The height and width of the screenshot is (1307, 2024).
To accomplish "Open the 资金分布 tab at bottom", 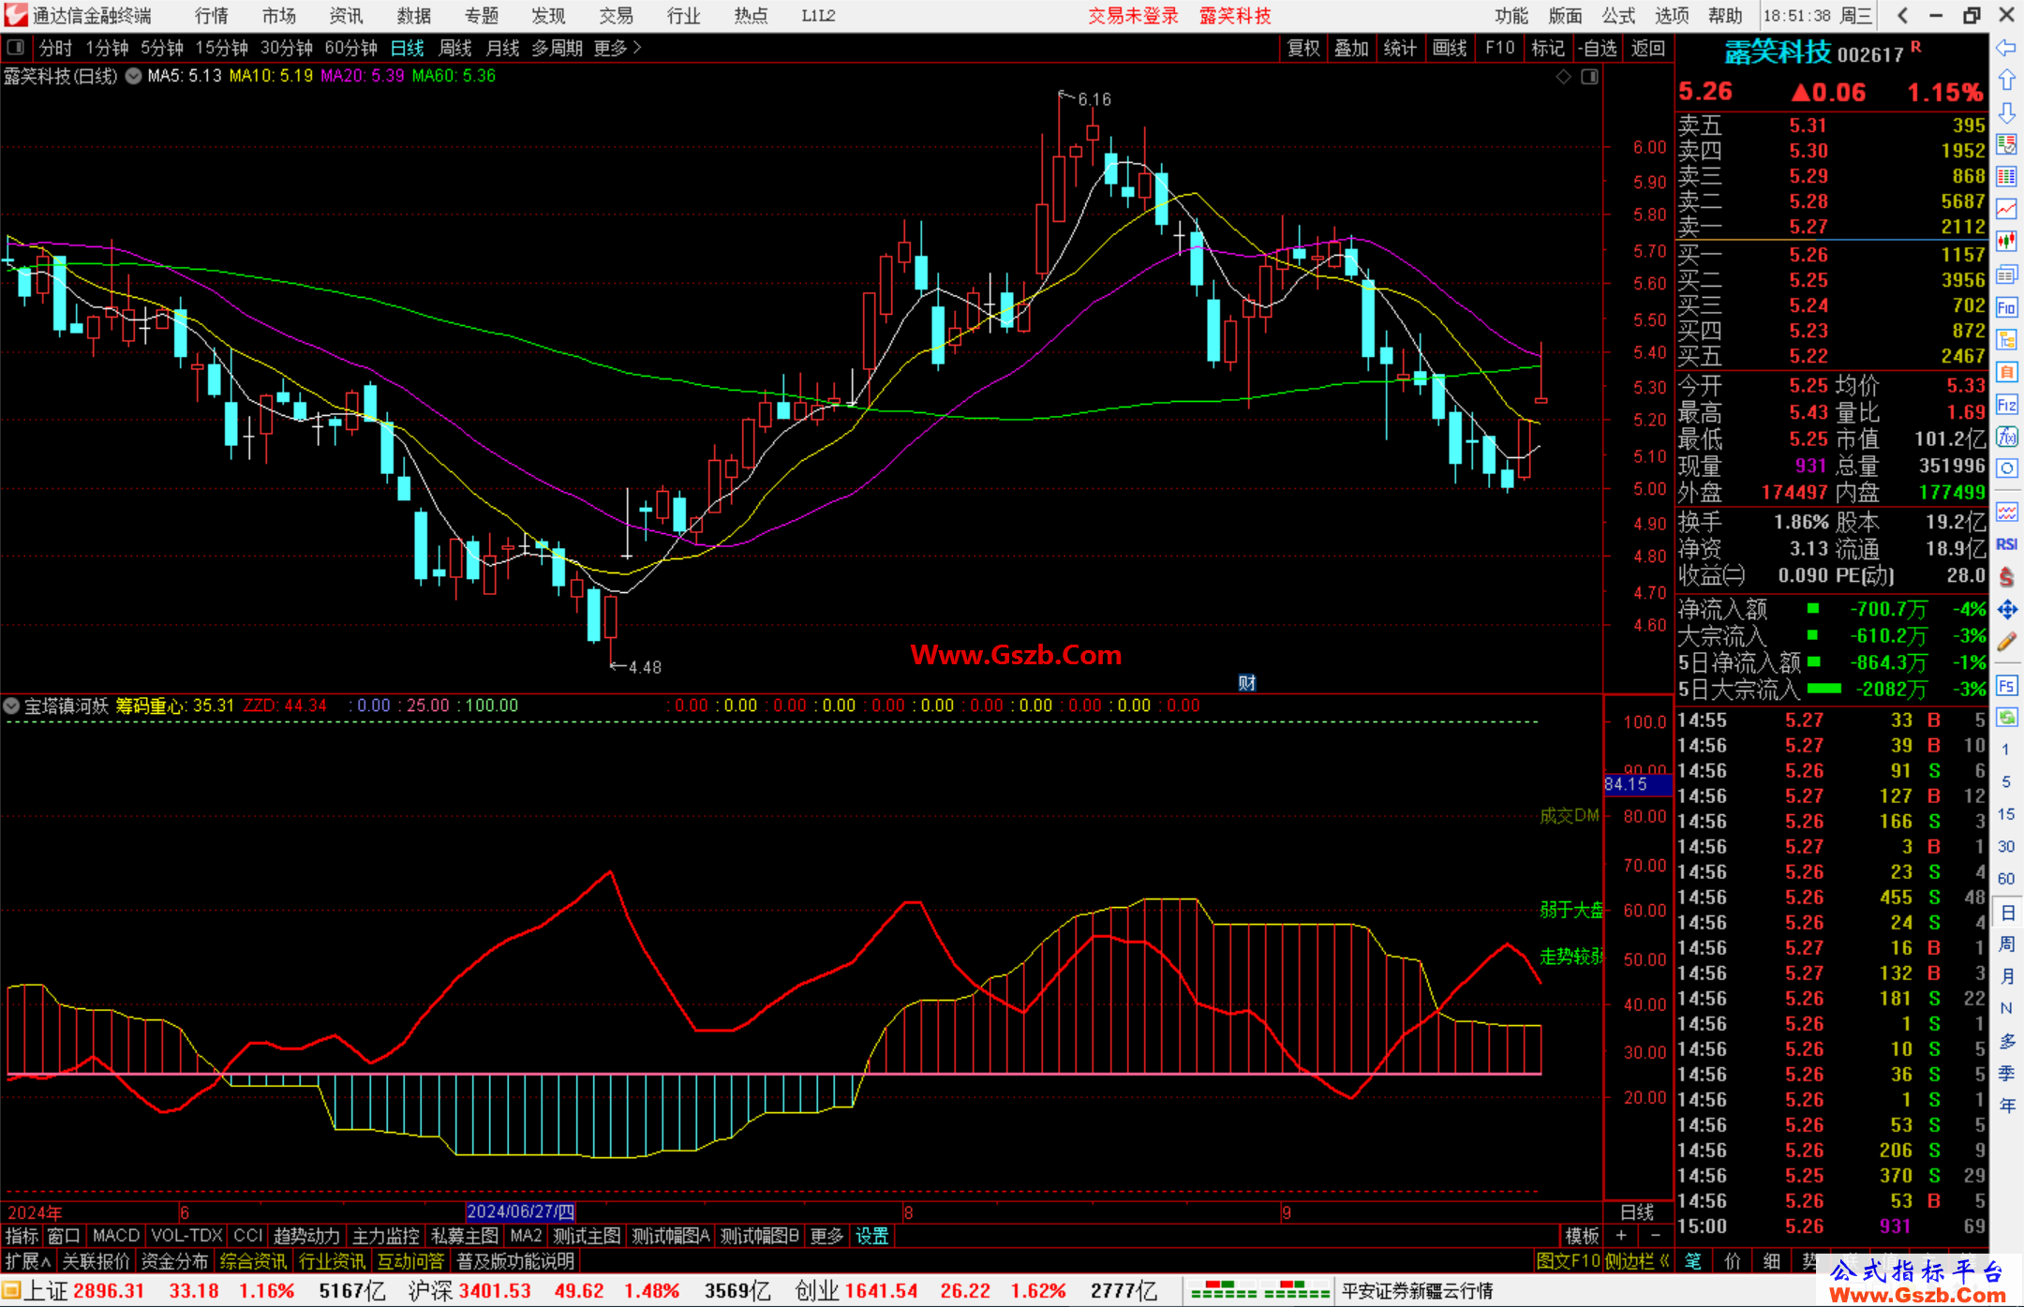I will (x=174, y=1261).
